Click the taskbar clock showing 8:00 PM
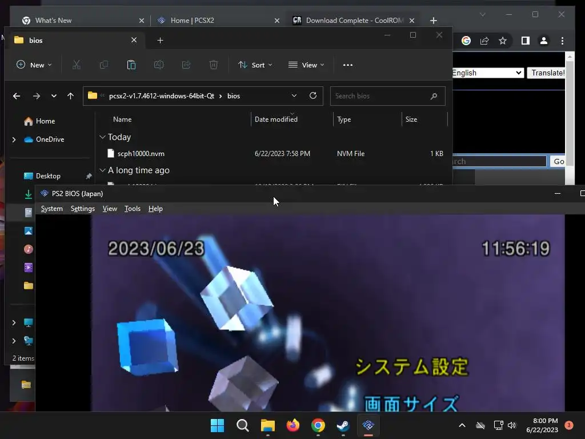The height and width of the screenshot is (439, 585). 542,425
